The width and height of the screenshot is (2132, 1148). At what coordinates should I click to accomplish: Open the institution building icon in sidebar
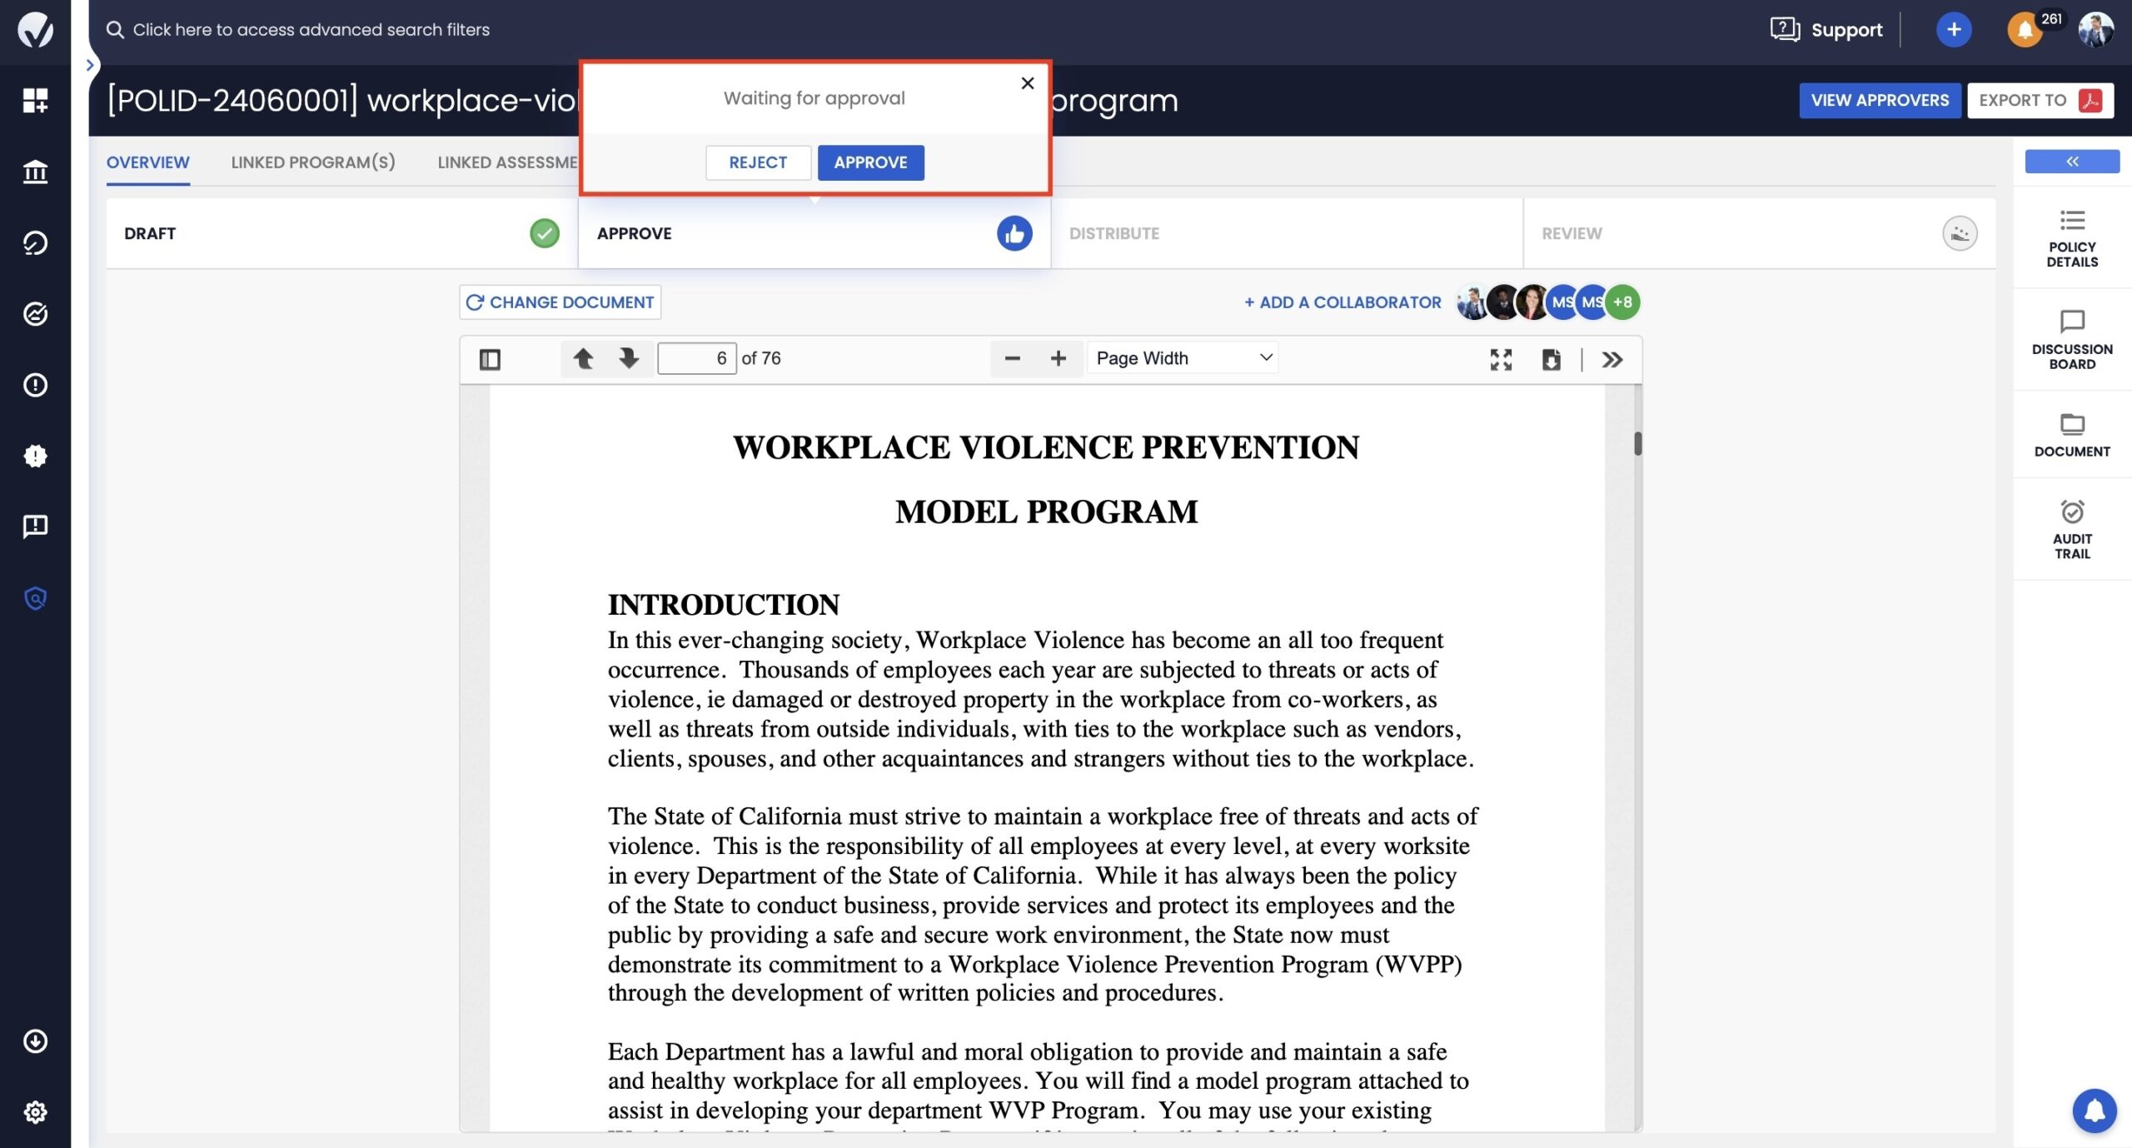click(x=35, y=172)
